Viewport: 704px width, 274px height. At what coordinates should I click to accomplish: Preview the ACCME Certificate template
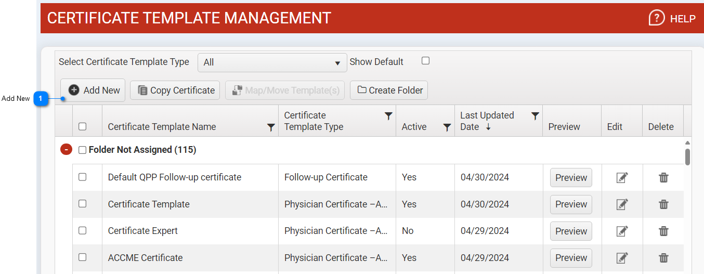tap(571, 258)
